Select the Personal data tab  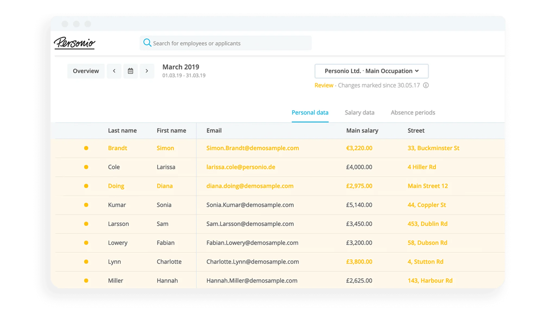point(310,112)
